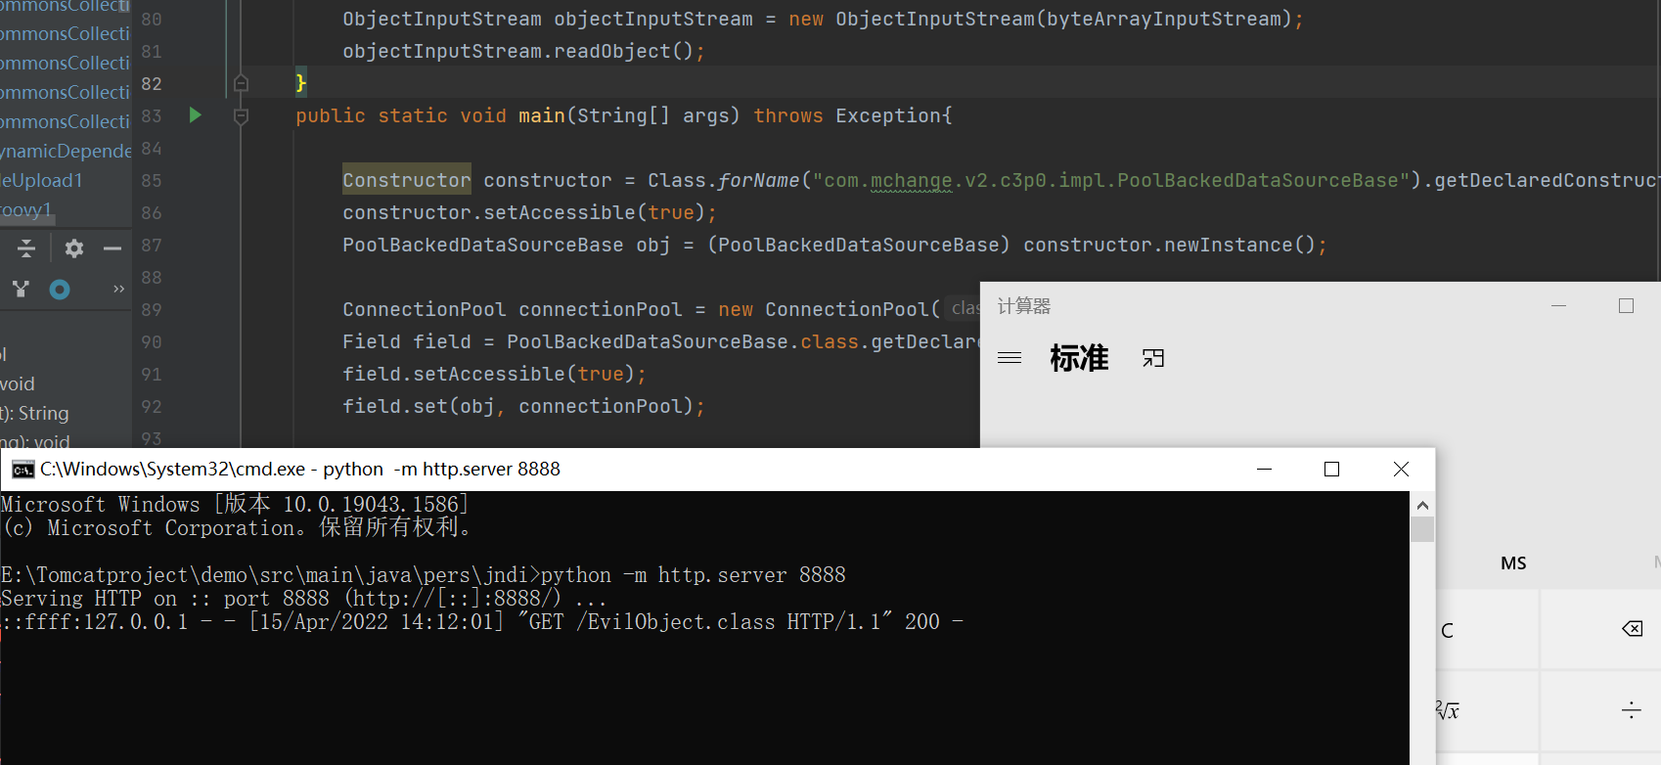Click the 'Serving HTTP on :: port 8888' line in cmd
Screen dimensions: 1661x765
click(303, 599)
